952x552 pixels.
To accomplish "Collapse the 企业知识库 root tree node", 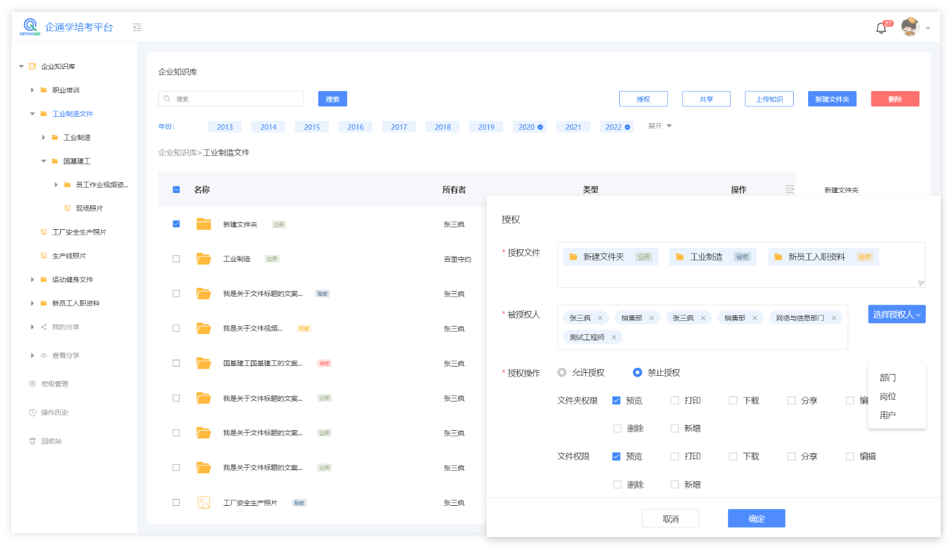I will 21,66.
